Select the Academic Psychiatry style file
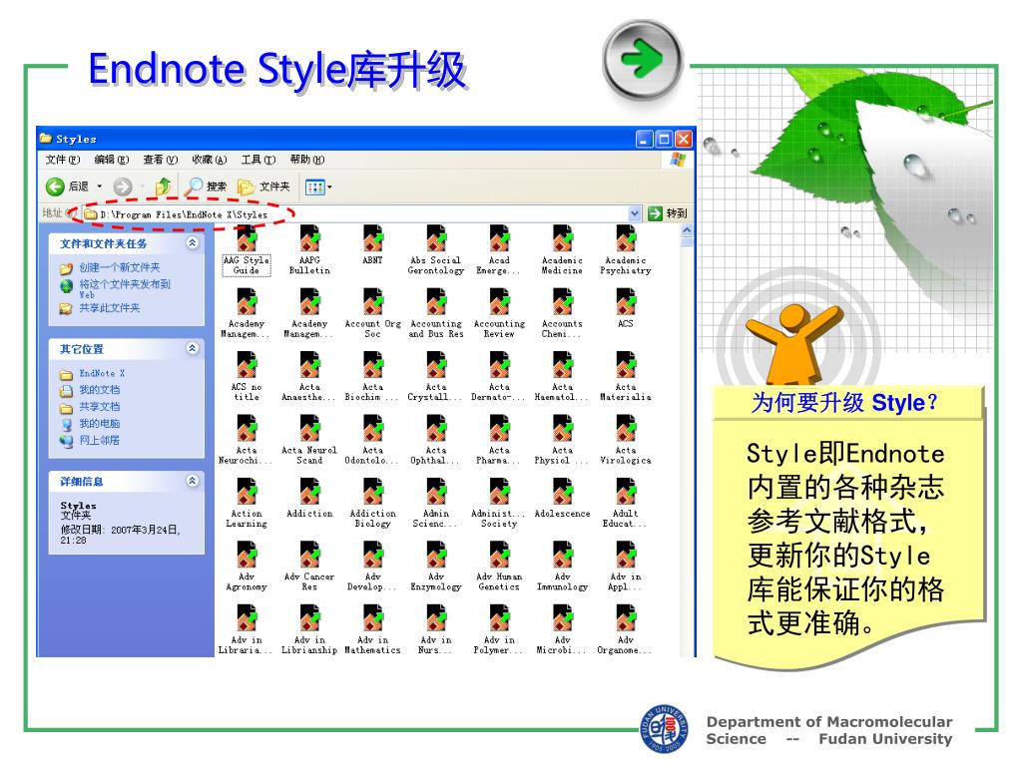This screenshot has width=1022, height=766. 626,250
